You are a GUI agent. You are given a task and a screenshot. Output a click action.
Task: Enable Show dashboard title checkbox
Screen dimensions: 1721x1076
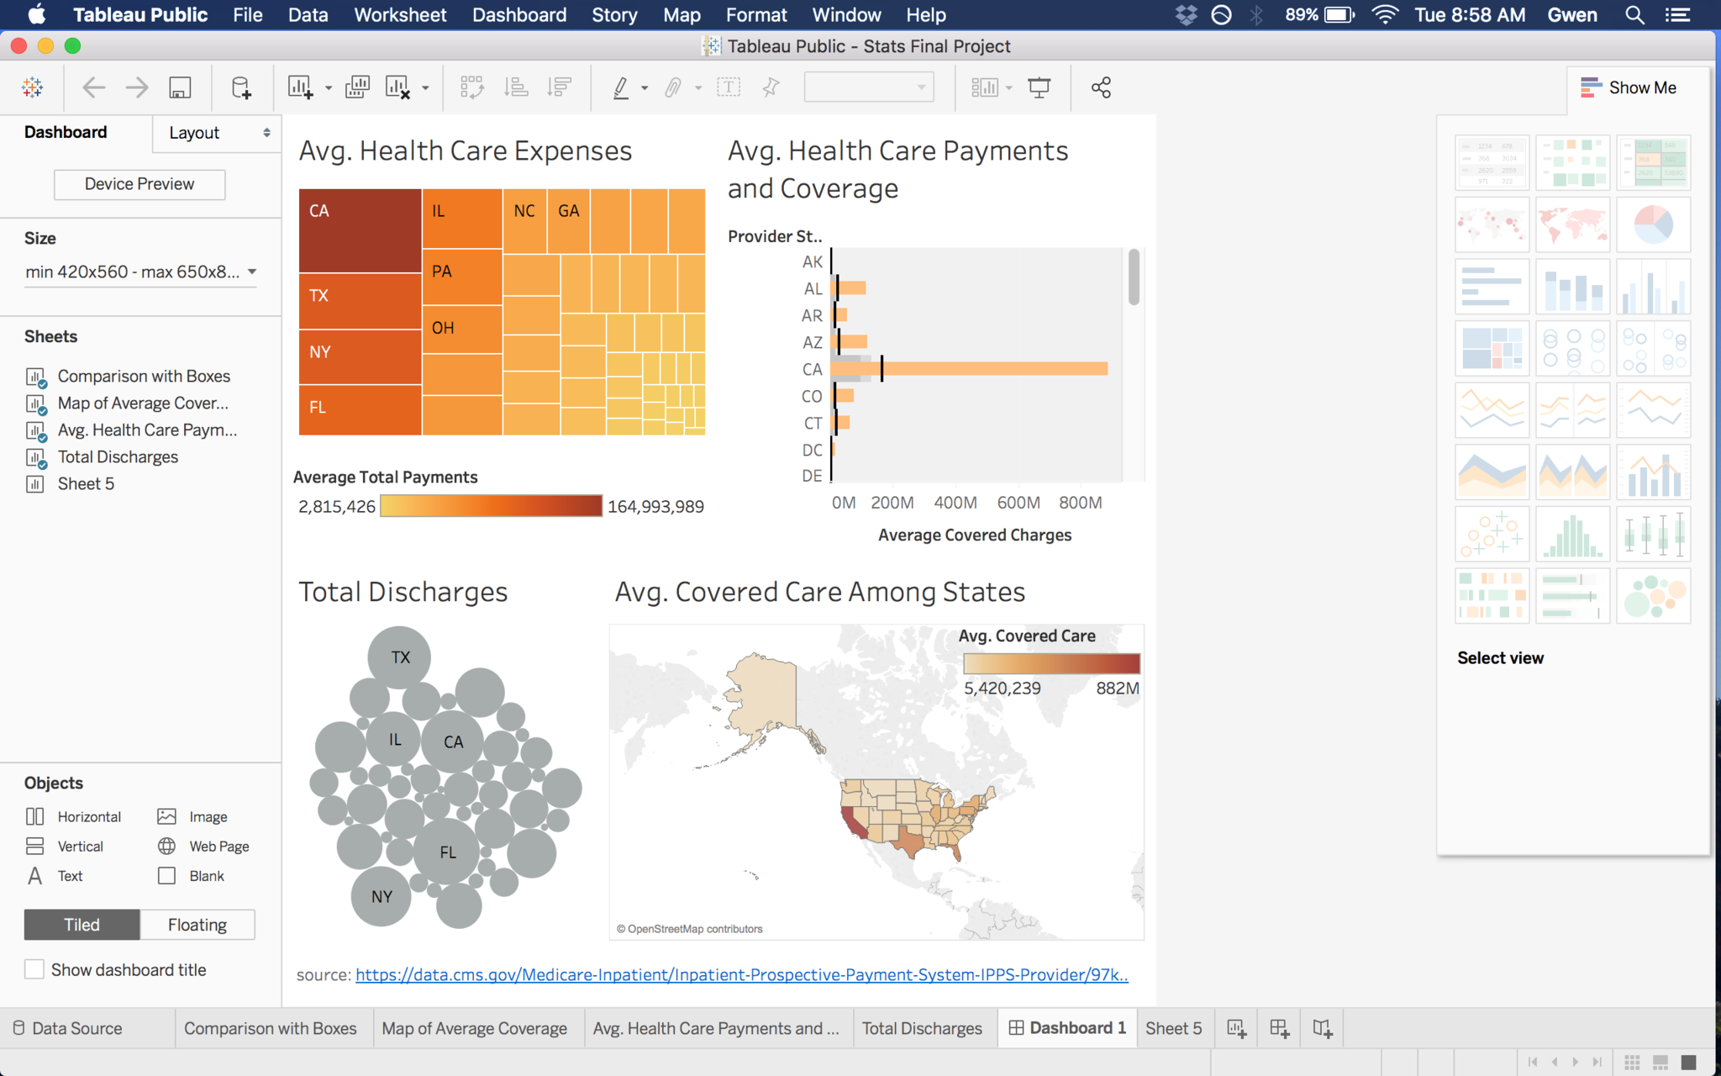34,969
